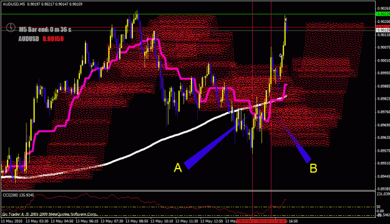Select the 'M5 Bar end: 0 m 36 s' label
Screen dimensions: 390x224
click(x=45, y=29)
